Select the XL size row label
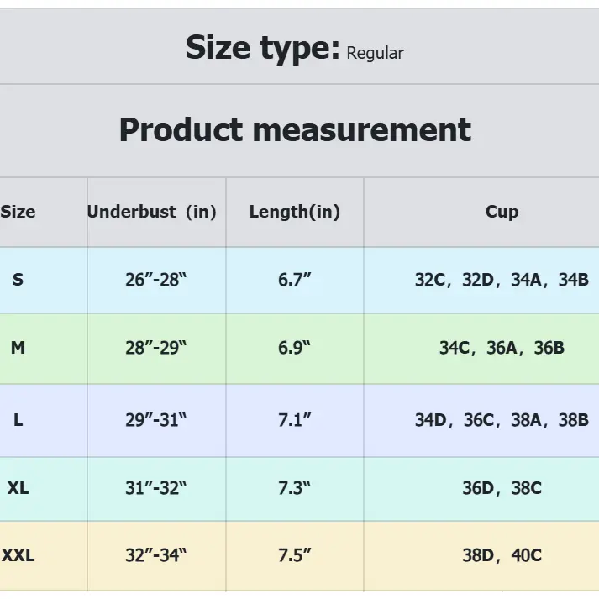This screenshot has width=599, height=599. click(18, 487)
